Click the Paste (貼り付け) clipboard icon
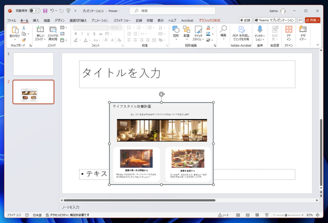 coord(15,30)
